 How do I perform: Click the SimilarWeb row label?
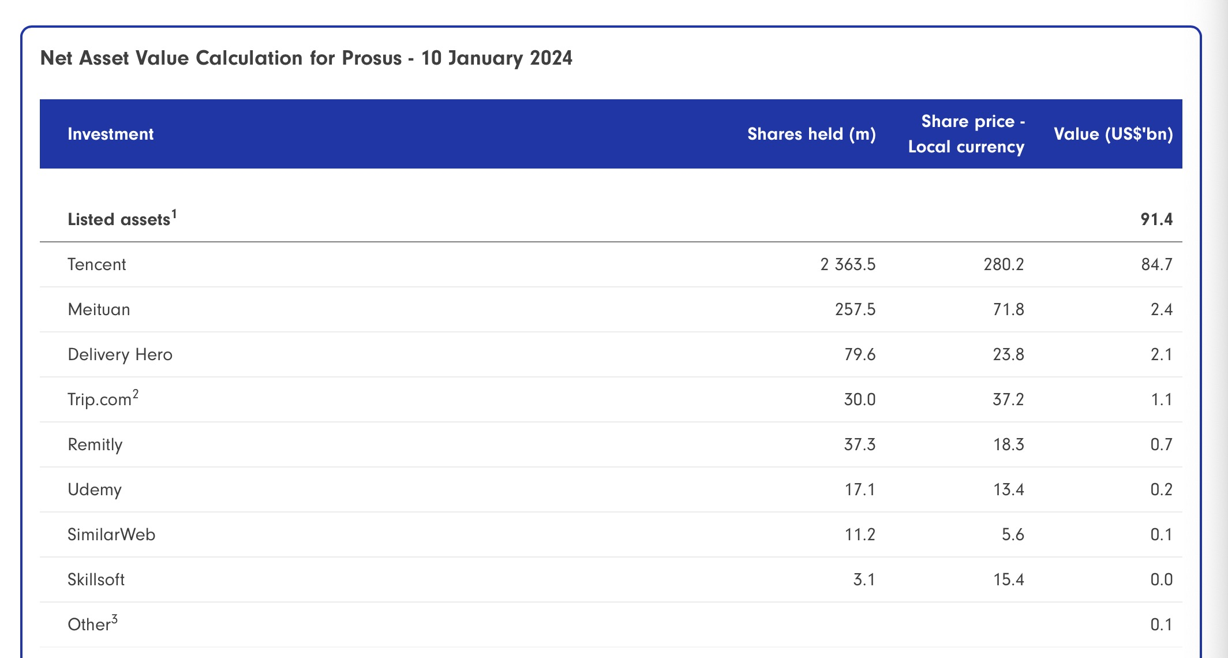pyautogui.click(x=111, y=534)
